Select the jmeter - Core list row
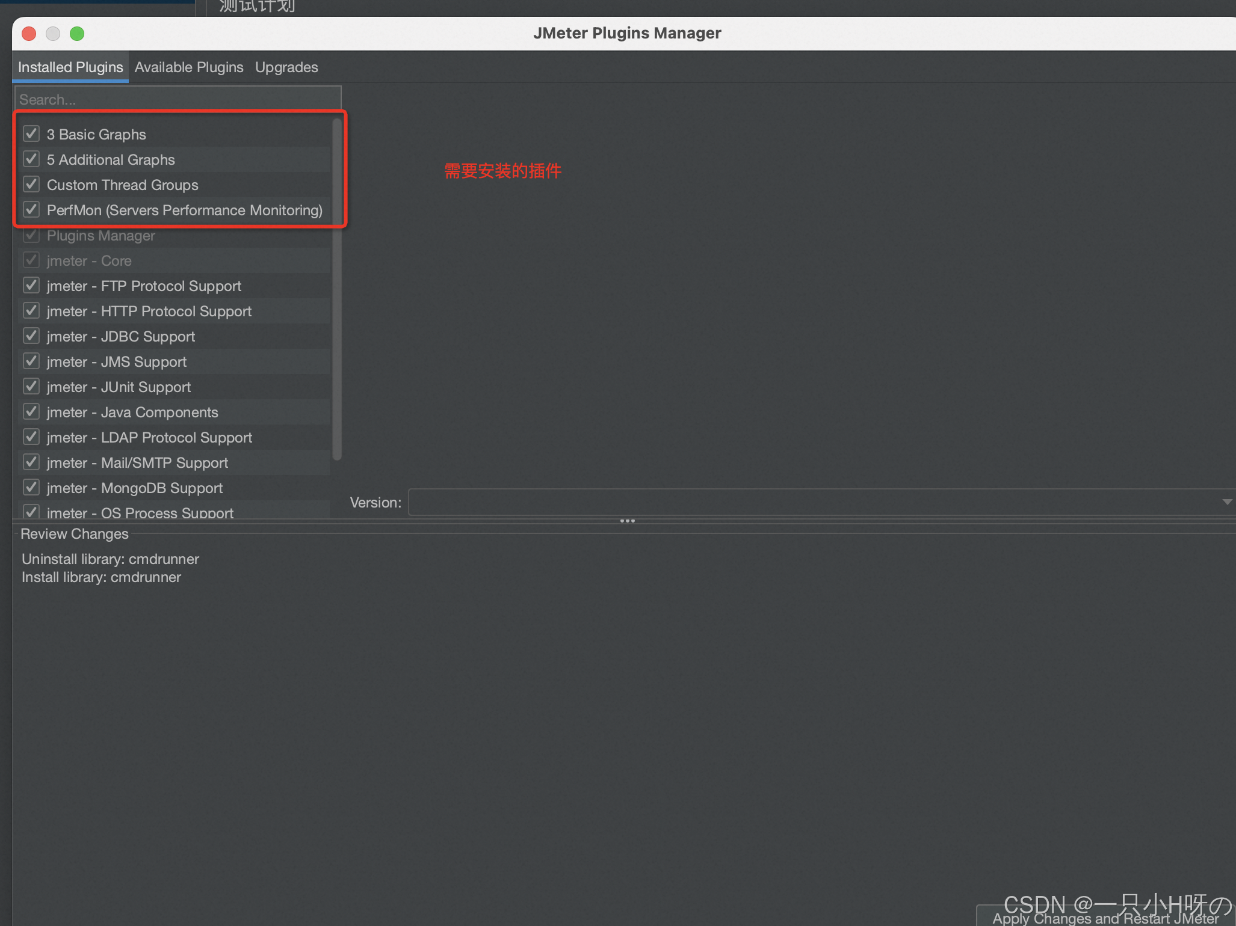 coord(175,260)
